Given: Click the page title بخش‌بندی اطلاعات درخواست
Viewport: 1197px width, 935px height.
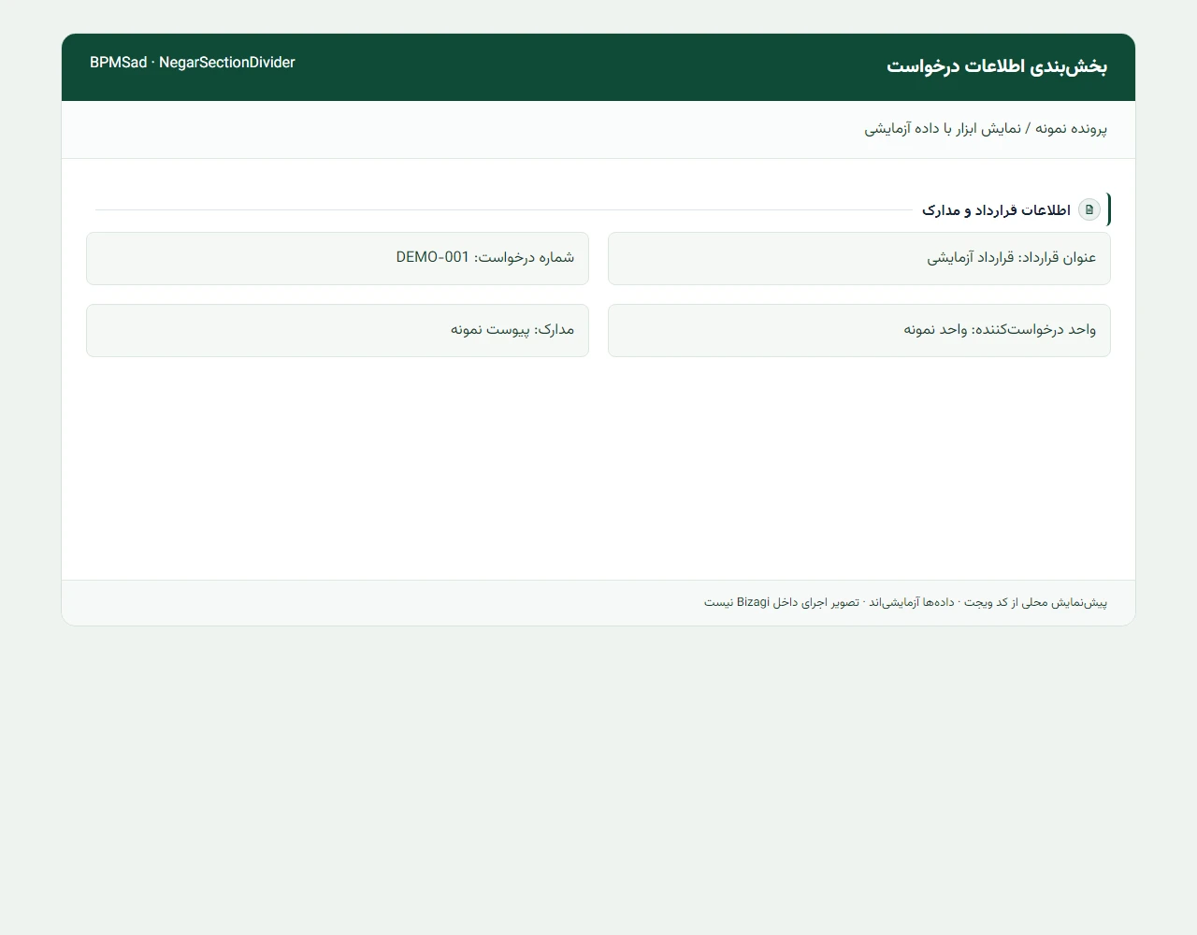Looking at the screenshot, I should 997,66.
